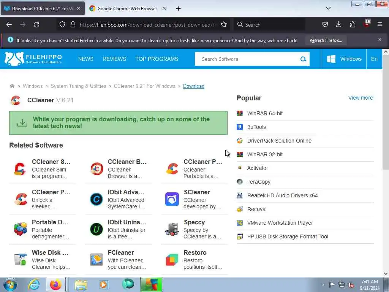The width and height of the screenshot is (389, 292).
Task: Click the Firefox Search bar field
Action: 269,25
